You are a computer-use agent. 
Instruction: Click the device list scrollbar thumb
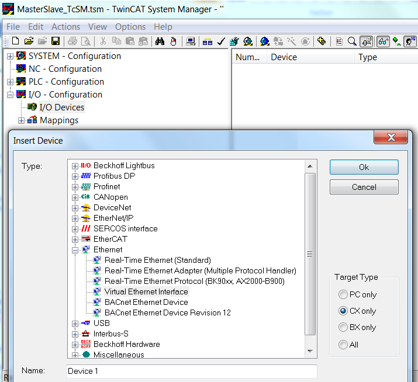[x=310, y=254]
